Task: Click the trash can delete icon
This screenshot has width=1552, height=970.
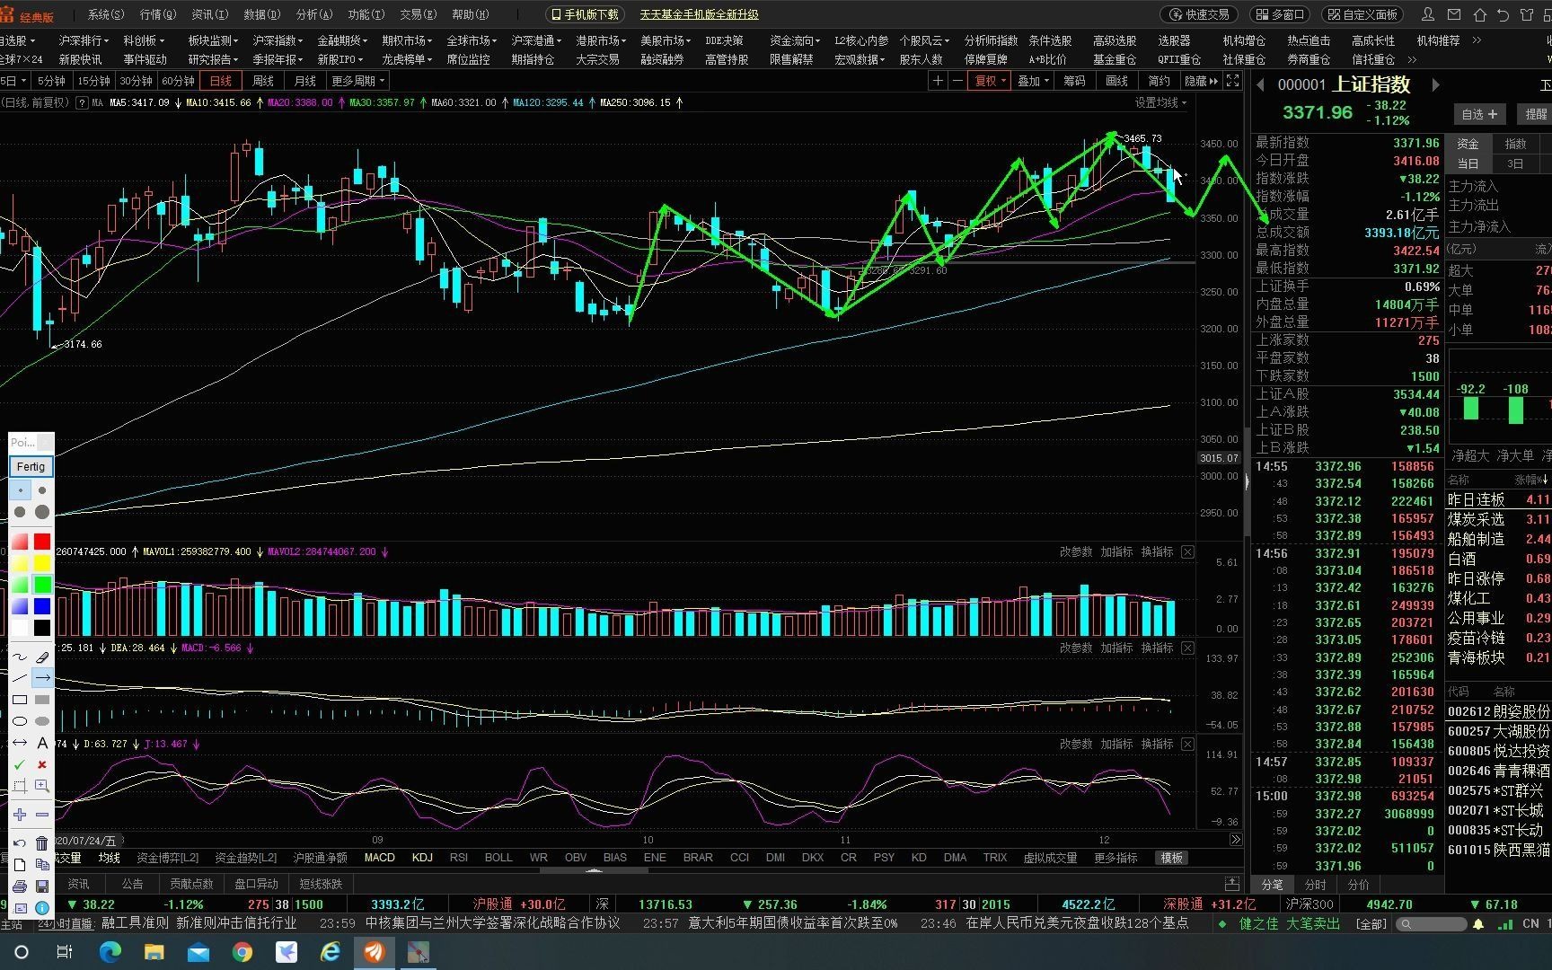Action: click(42, 842)
